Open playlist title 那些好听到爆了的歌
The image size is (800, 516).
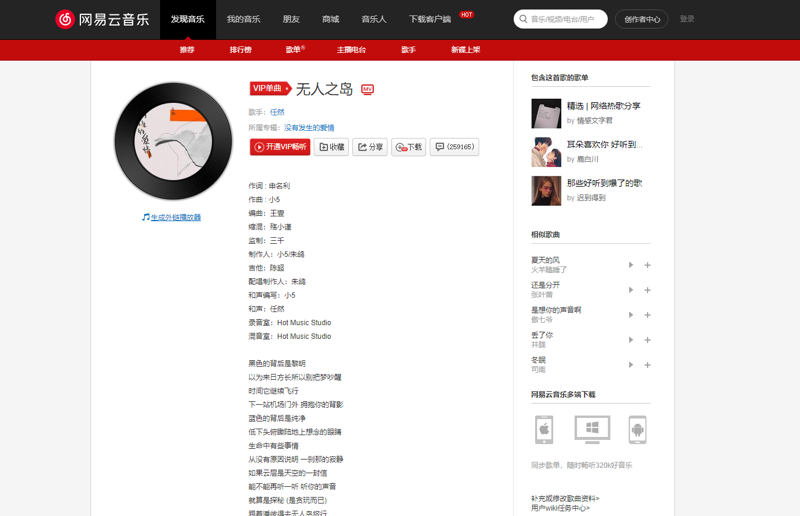pyautogui.click(x=605, y=183)
